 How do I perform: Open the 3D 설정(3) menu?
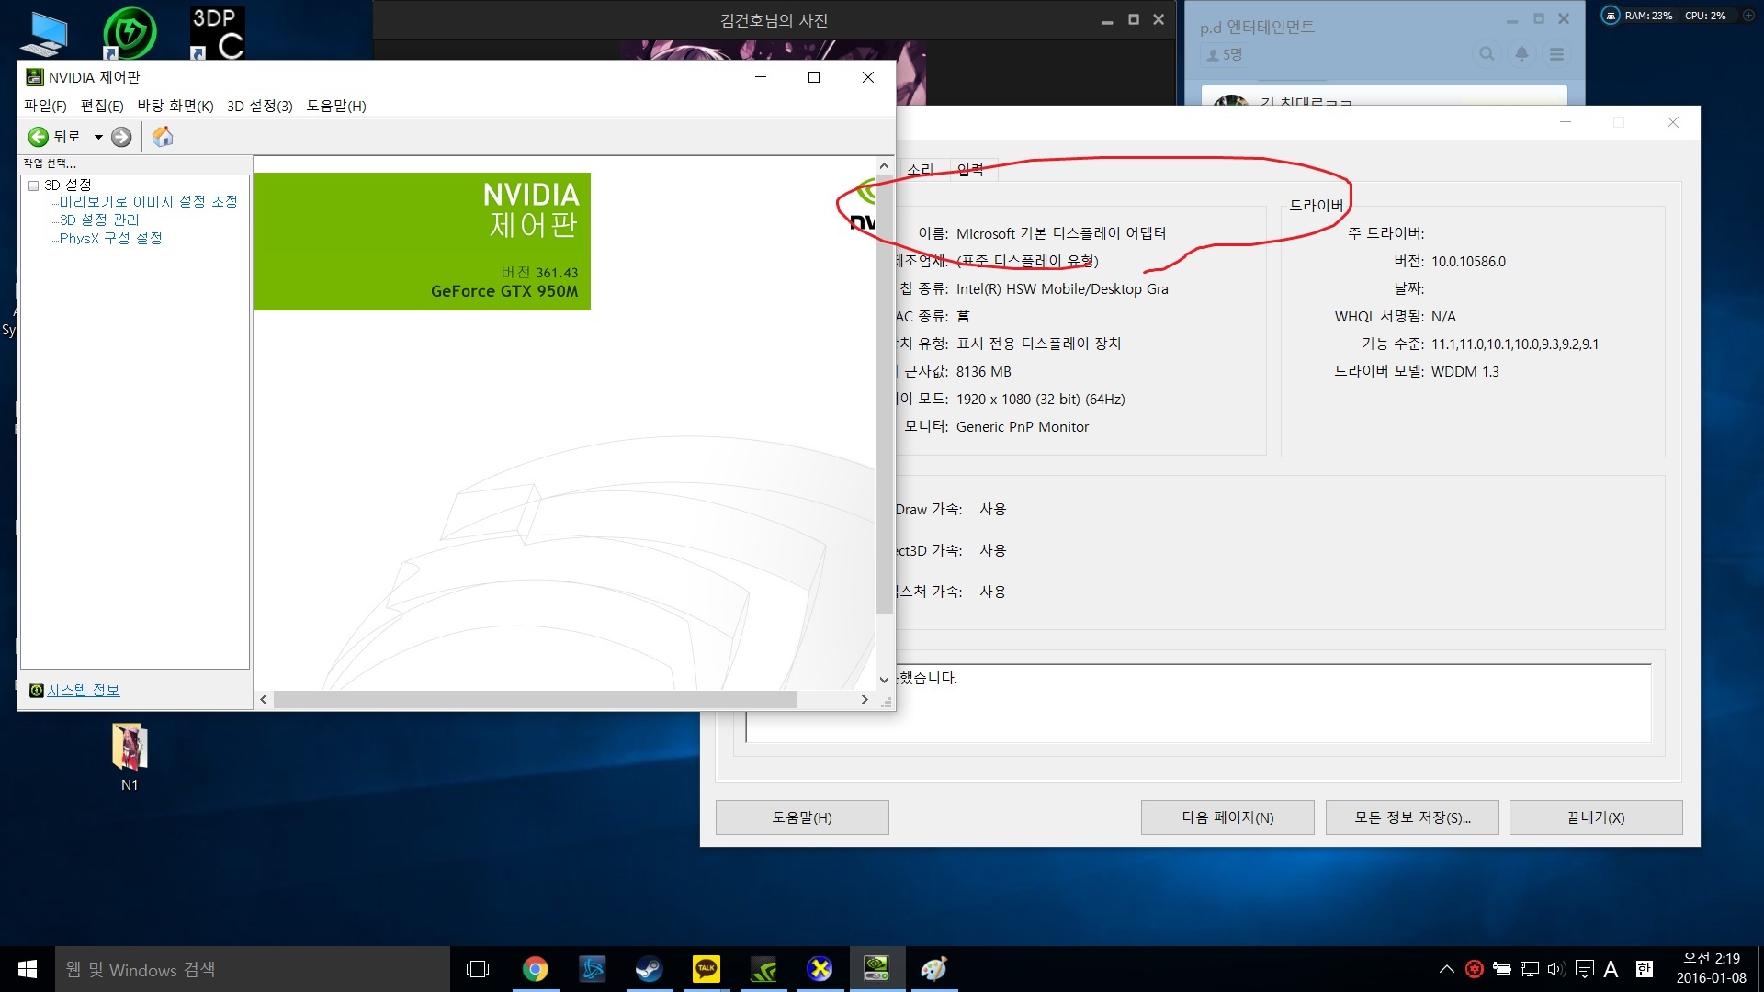click(260, 106)
